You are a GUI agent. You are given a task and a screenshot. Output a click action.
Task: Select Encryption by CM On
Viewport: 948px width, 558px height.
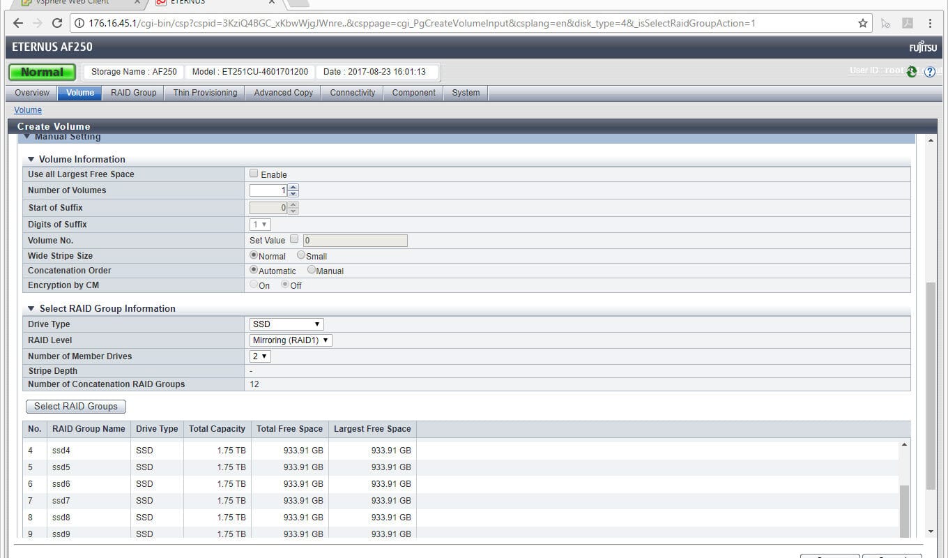[x=254, y=285]
